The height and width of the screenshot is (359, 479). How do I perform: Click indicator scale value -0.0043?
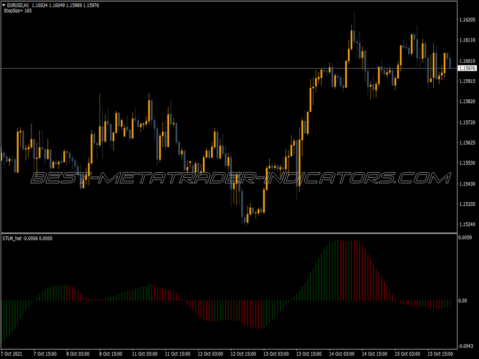(465, 346)
